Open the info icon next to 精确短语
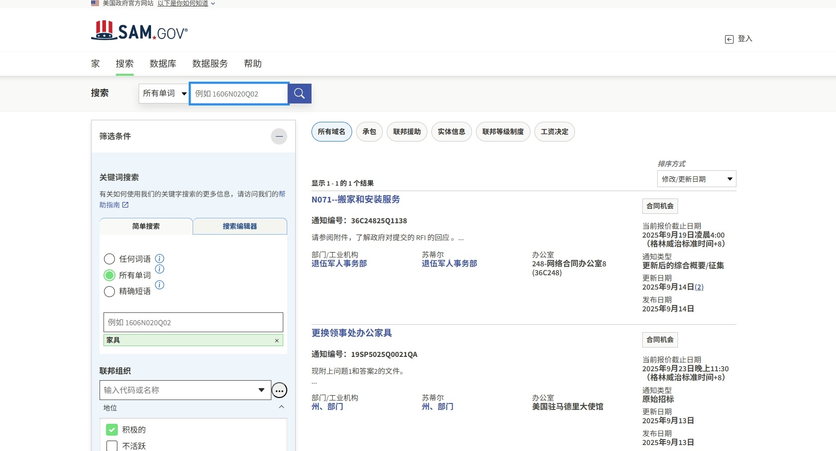The height and width of the screenshot is (451, 836). click(159, 285)
